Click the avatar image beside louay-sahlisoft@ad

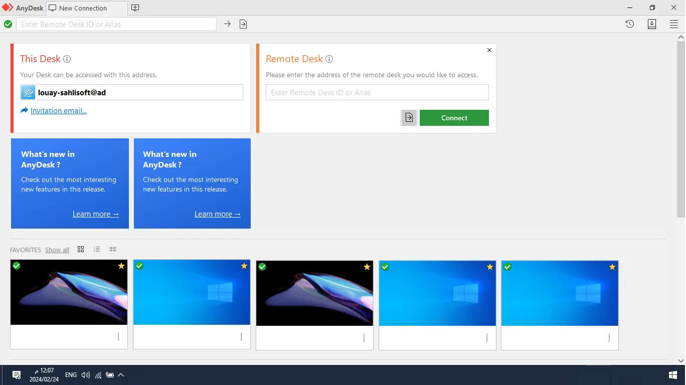(28, 92)
